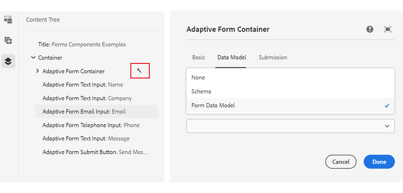
Task: Select Adaptive Form Email Input: Email
Action: click(x=84, y=112)
